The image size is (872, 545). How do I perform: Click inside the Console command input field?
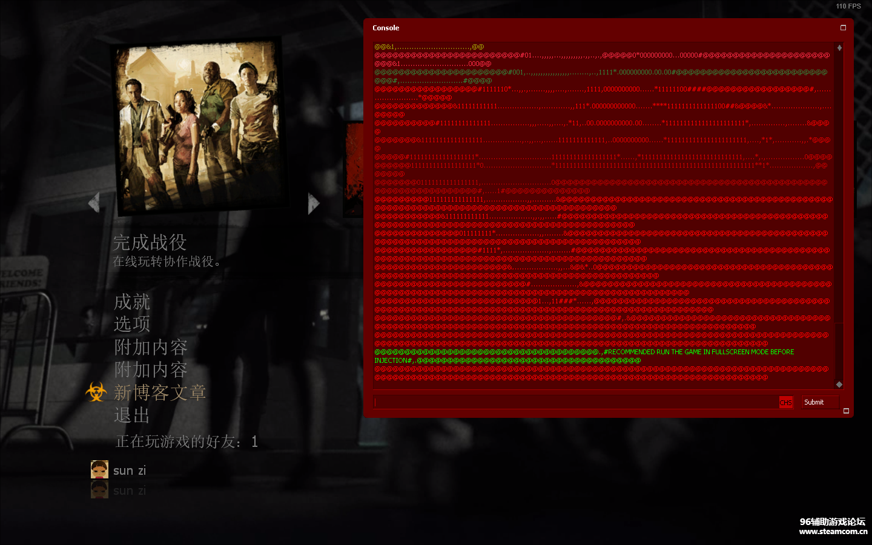click(x=575, y=401)
